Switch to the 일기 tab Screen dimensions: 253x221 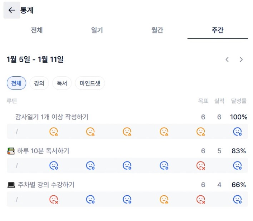coord(97,30)
